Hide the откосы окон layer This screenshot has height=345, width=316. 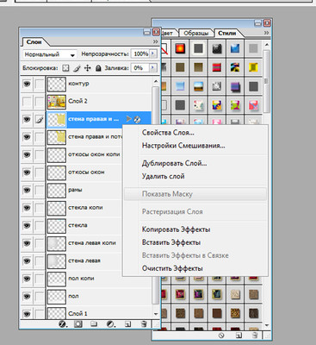(27, 172)
